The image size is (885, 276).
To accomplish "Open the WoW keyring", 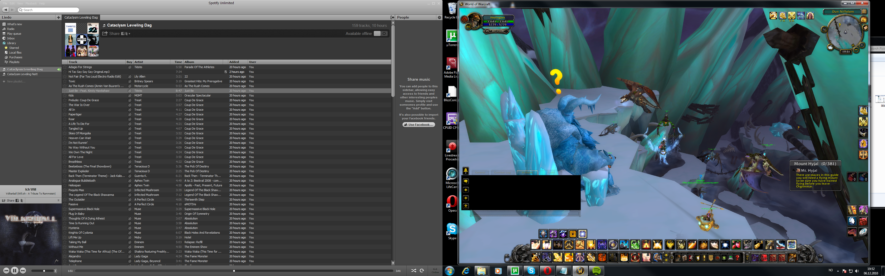I will click(x=747, y=258).
